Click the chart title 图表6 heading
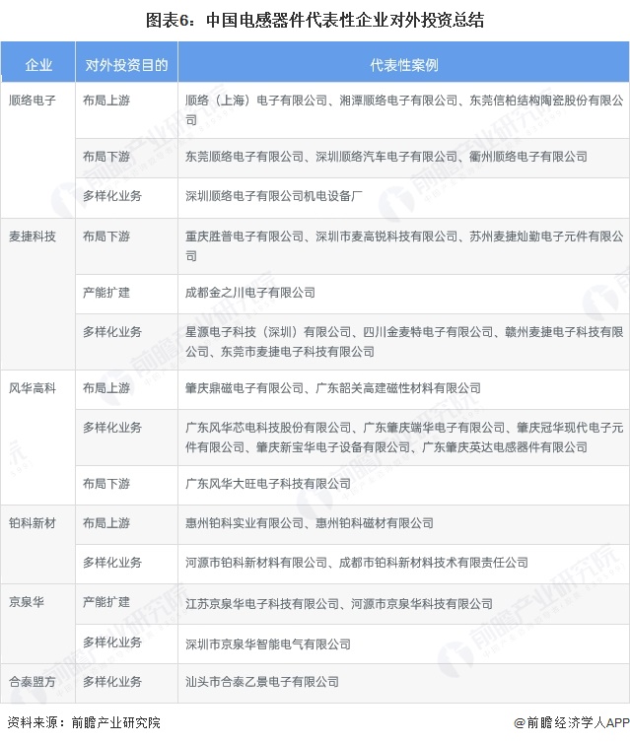 [x=315, y=19]
